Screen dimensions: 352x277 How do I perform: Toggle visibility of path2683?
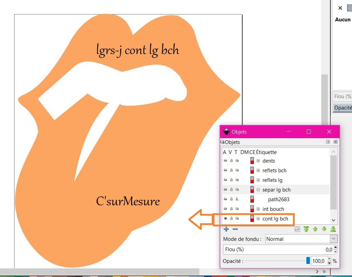click(225, 199)
